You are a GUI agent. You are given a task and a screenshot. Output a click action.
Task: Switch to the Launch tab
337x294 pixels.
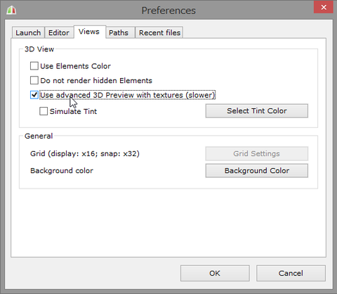(x=28, y=32)
